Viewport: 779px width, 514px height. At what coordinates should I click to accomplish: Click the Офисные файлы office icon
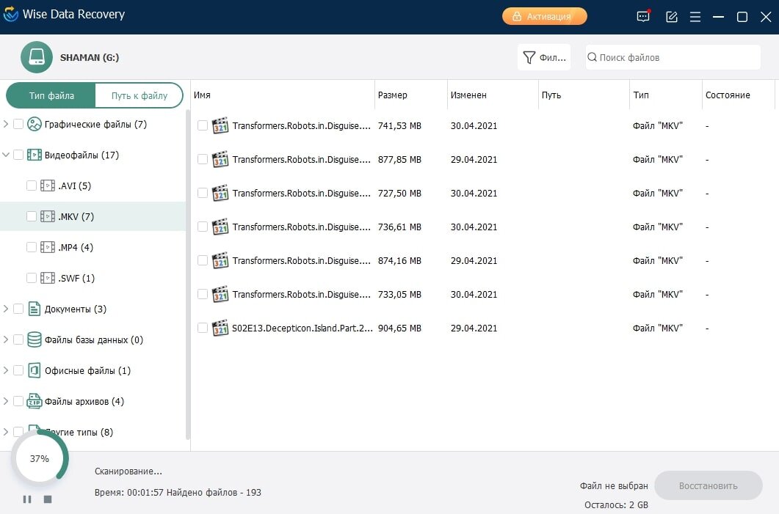coord(35,370)
